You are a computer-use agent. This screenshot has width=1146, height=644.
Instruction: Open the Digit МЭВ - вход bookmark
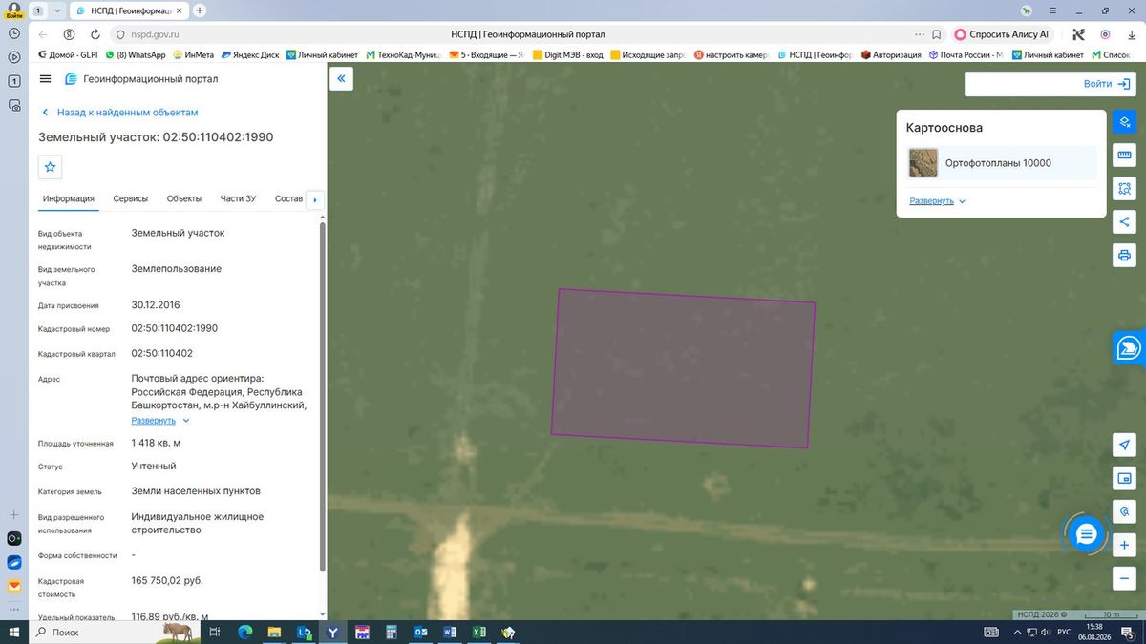pyautogui.click(x=568, y=55)
